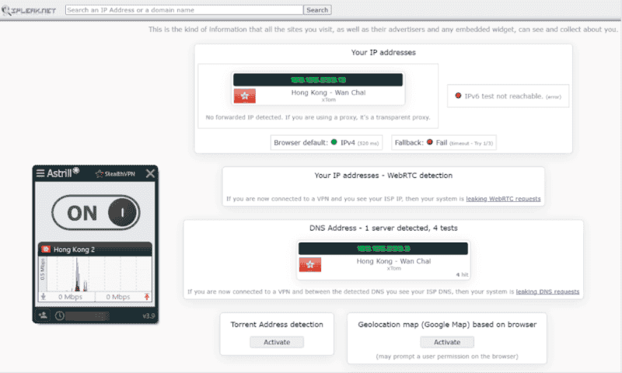Click the "4 hit" DNS count text
Image resolution: width=622 pixels, height=373 pixels.
pos(462,274)
